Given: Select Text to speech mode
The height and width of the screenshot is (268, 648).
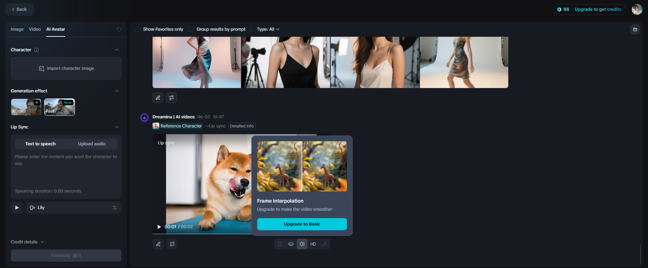Looking at the screenshot, I should 40,144.
